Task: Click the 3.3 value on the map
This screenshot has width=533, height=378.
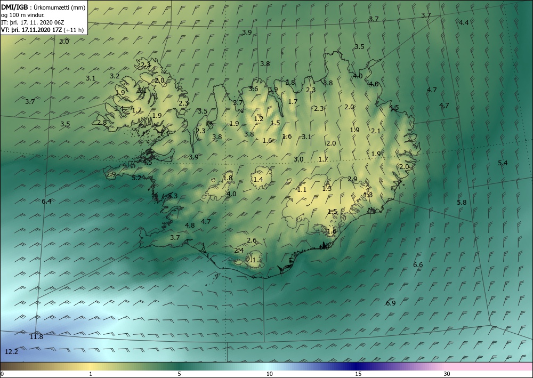Action: coord(173,196)
